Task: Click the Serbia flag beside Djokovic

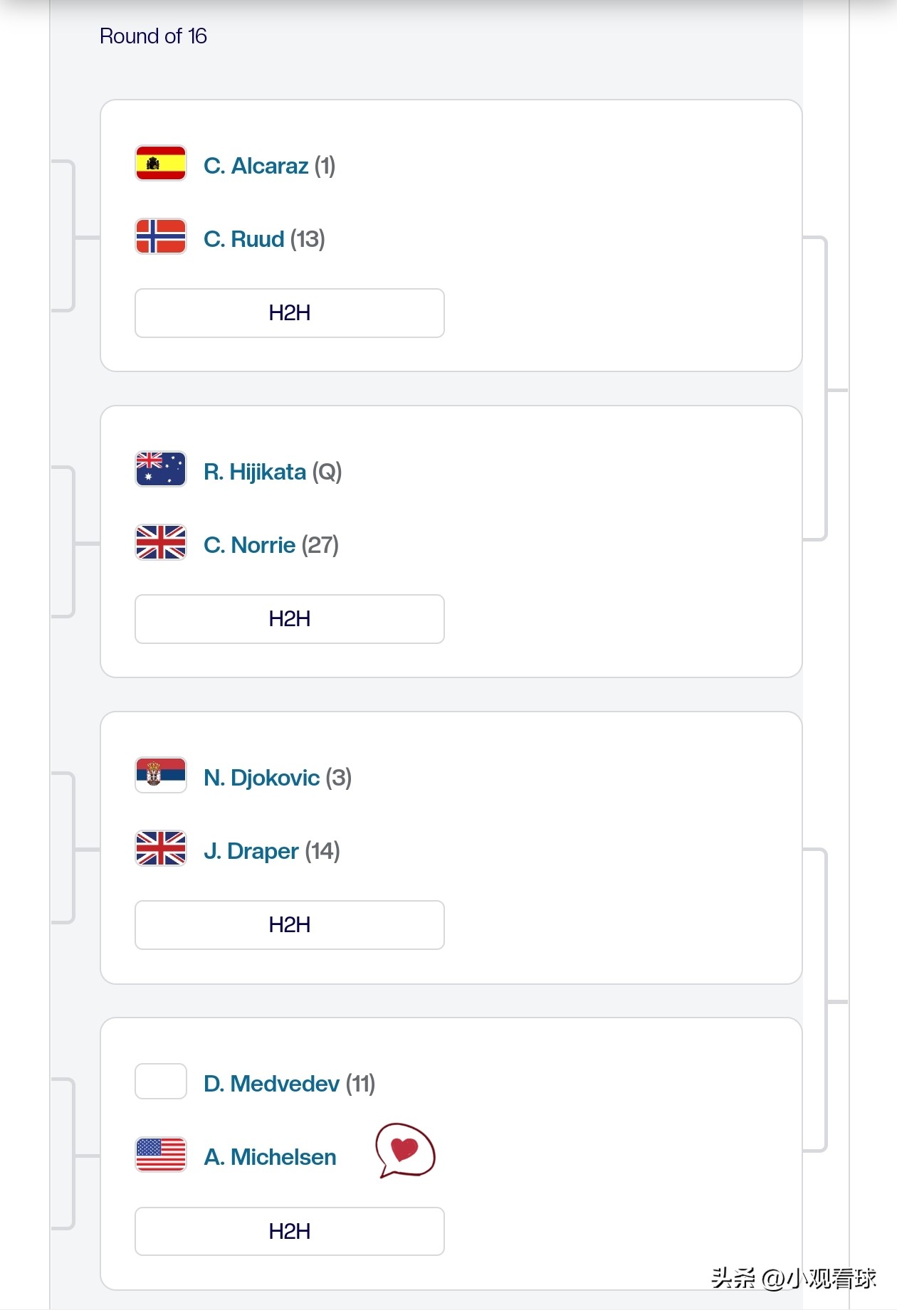Action: [161, 776]
